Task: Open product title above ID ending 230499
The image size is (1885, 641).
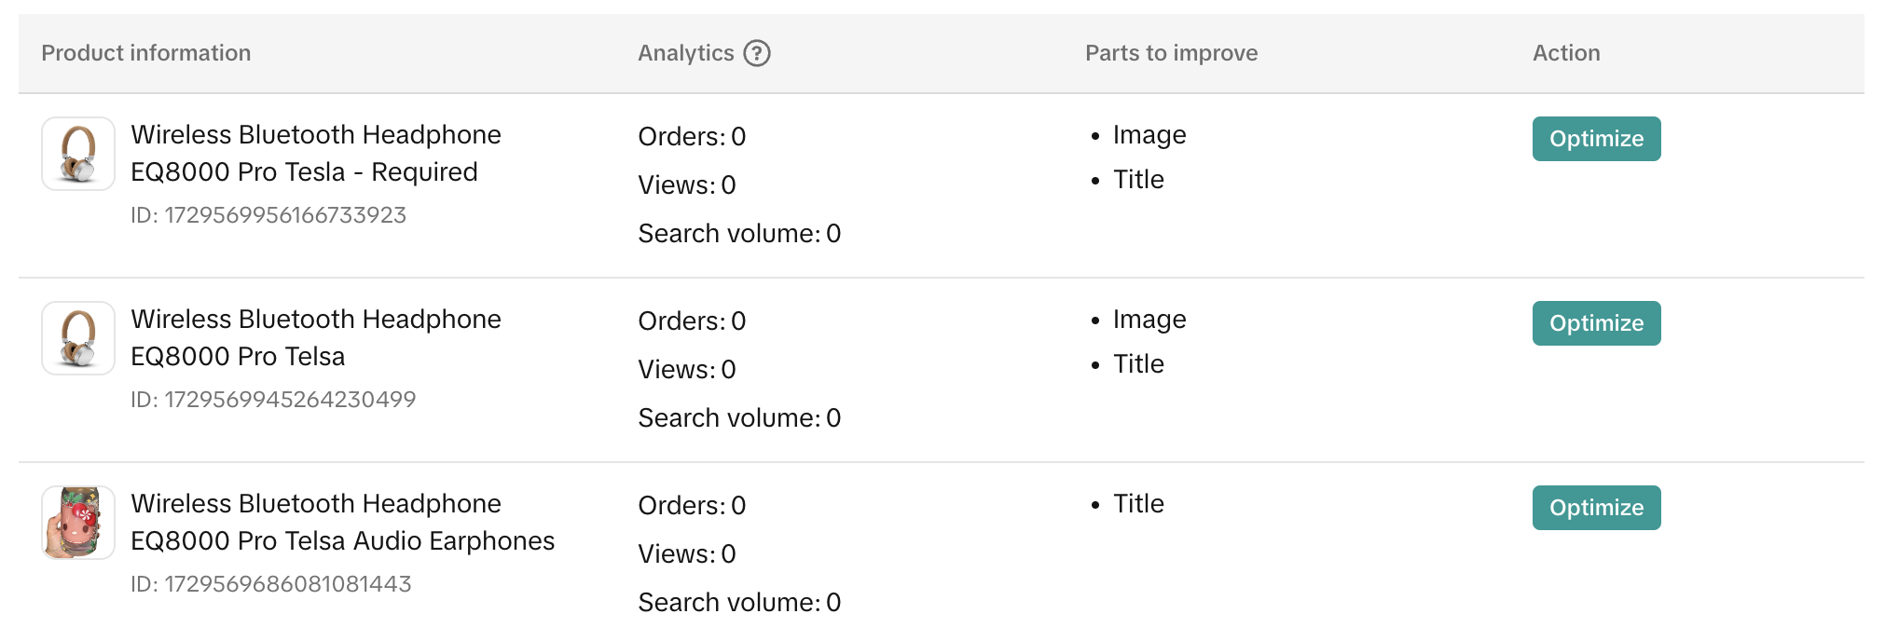Action: (x=315, y=338)
